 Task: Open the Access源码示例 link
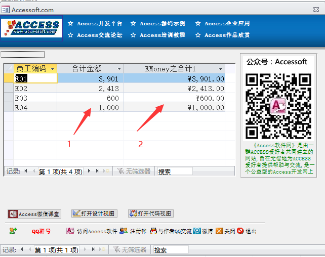(x=162, y=23)
